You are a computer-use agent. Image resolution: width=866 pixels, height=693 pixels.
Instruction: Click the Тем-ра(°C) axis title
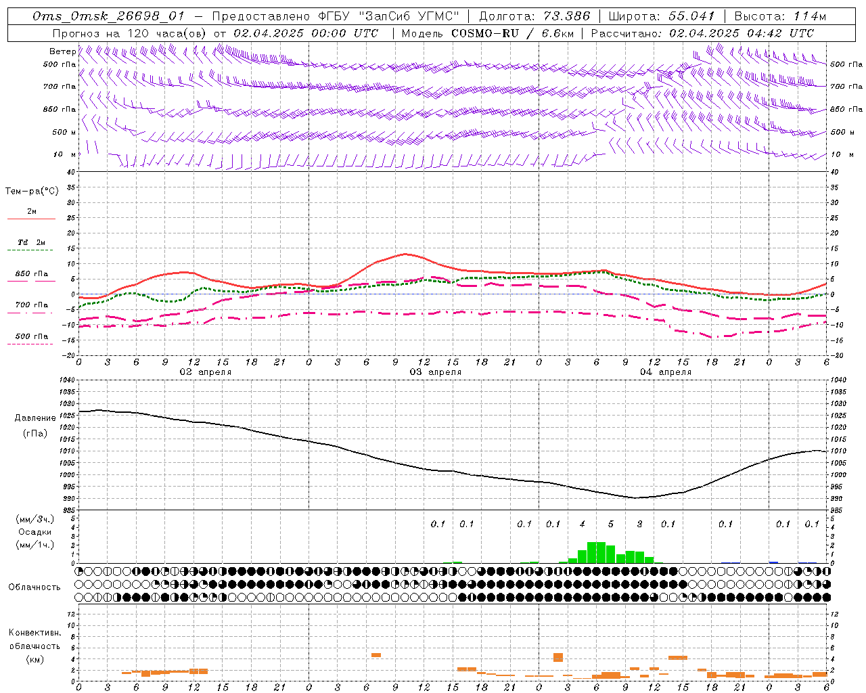coord(32,192)
